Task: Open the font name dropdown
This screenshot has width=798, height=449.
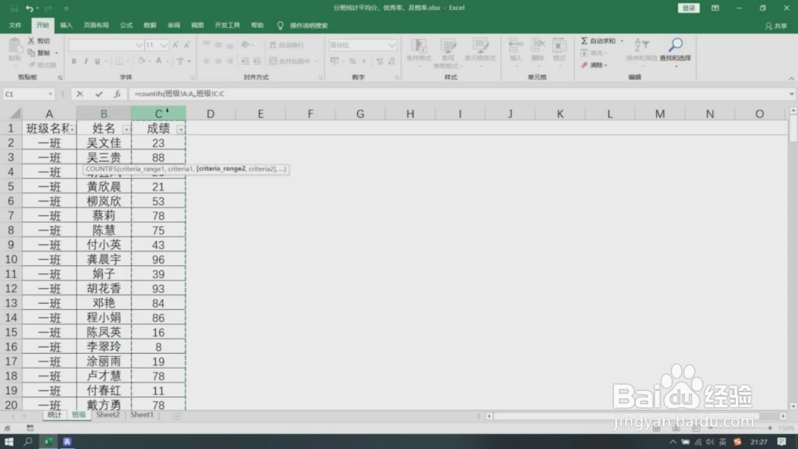Action: pos(139,46)
